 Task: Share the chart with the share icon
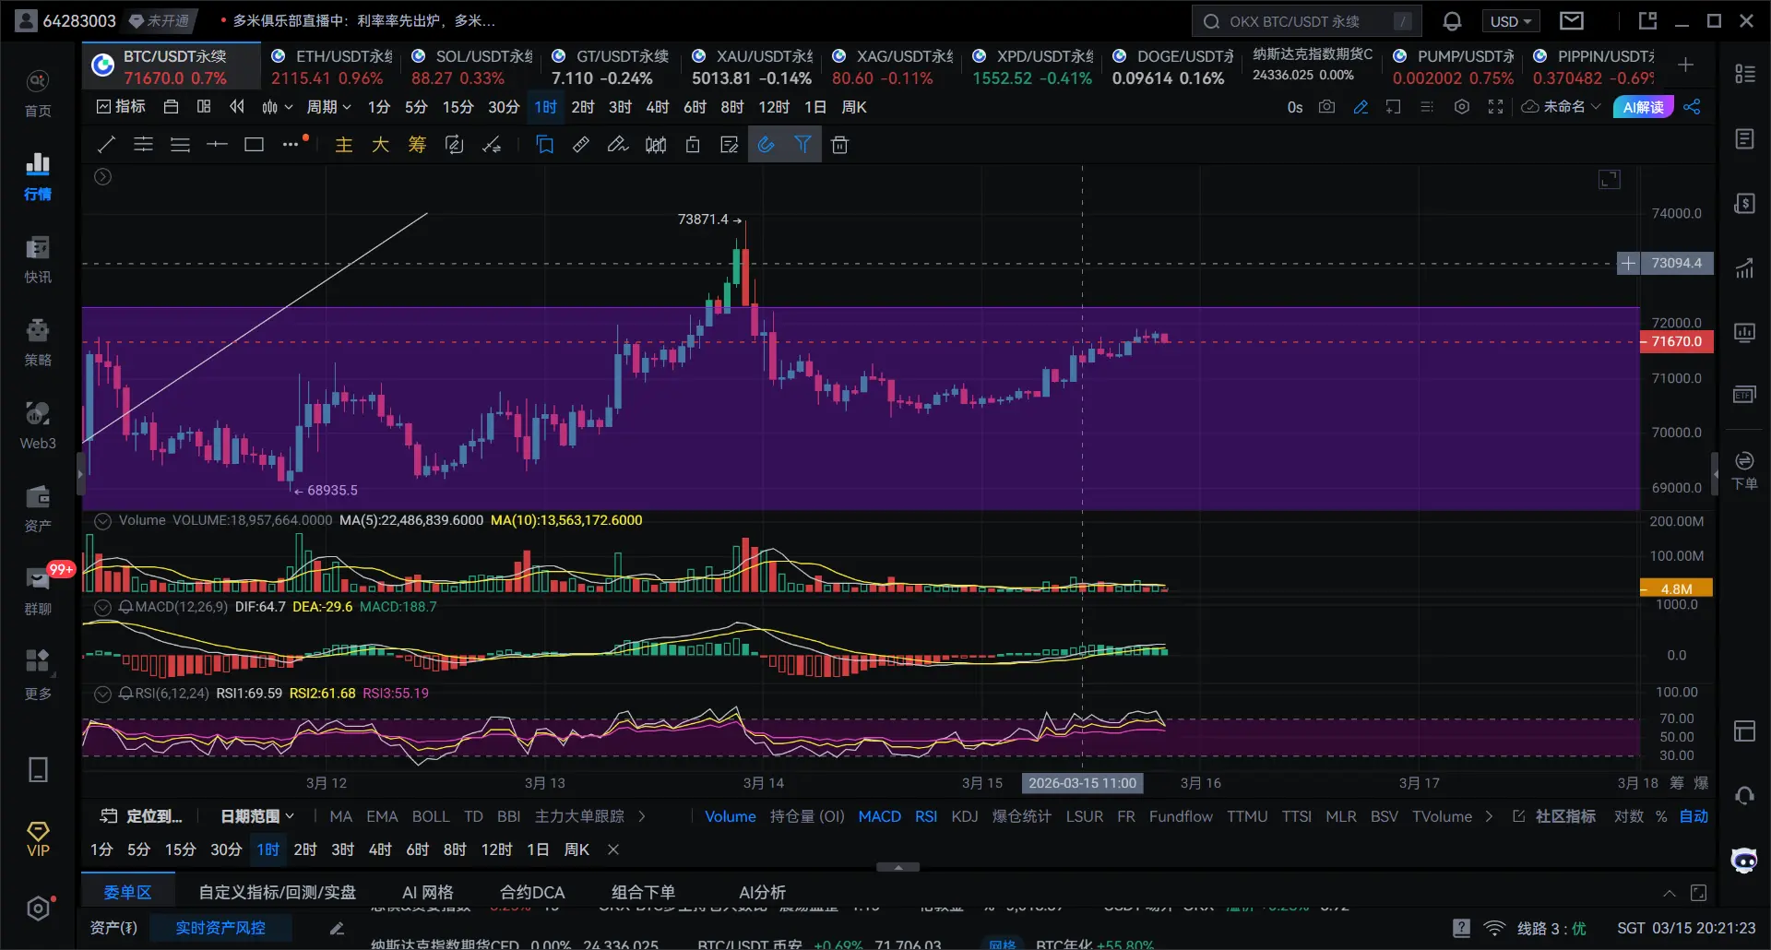tap(1692, 107)
